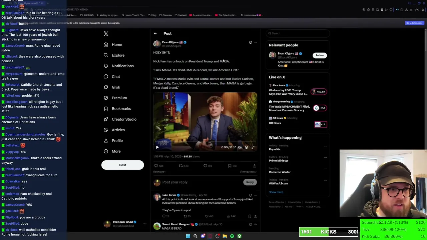The width and height of the screenshot is (427, 240).
Task: Open Grok icon on Evan Kilgore's post
Action: [251, 42]
